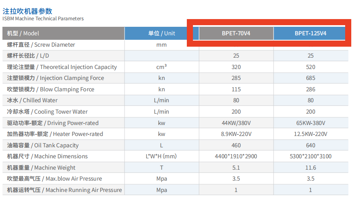Screen dimensions: 359x207
Task: Click Chilled Water value 80 under BPET-70V4
Action: 236,100
